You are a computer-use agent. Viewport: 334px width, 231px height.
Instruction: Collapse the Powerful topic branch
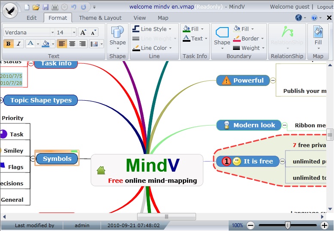(273, 80)
